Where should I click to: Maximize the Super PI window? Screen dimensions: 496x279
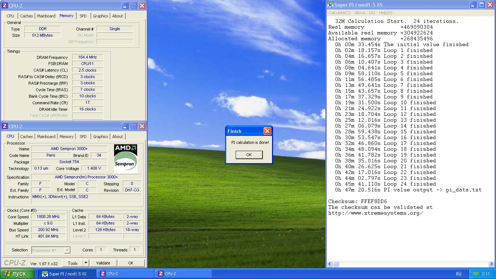click(481, 5)
